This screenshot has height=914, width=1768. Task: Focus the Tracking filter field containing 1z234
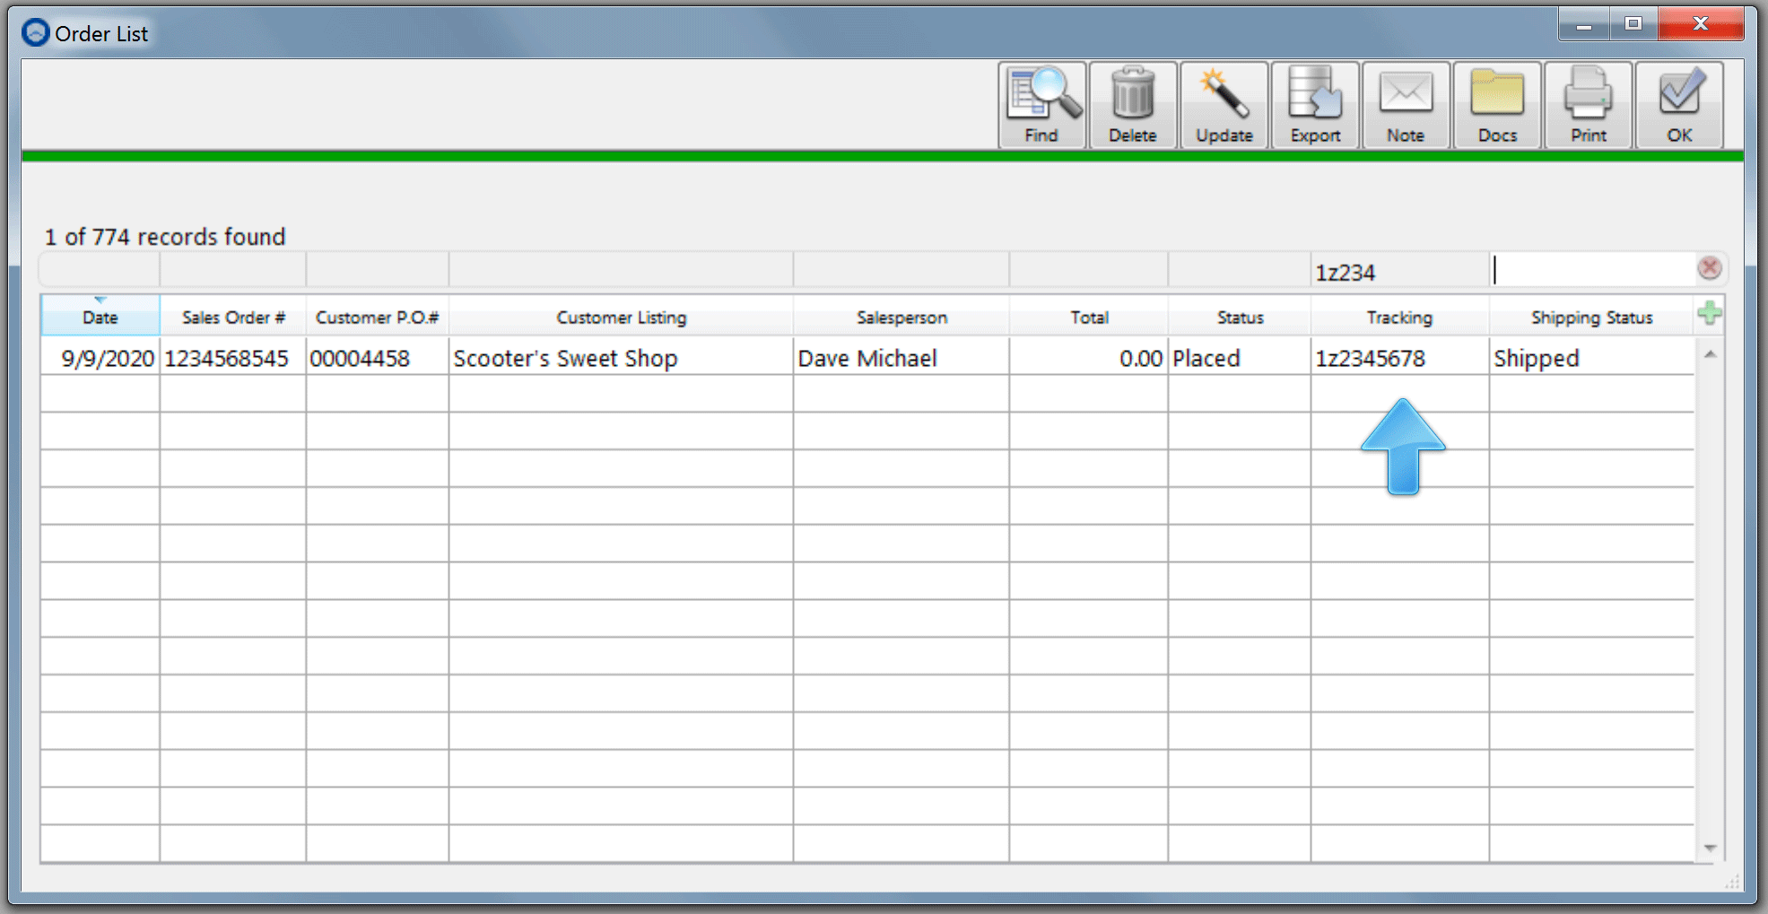pyautogui.click(x=1400, y=271)
